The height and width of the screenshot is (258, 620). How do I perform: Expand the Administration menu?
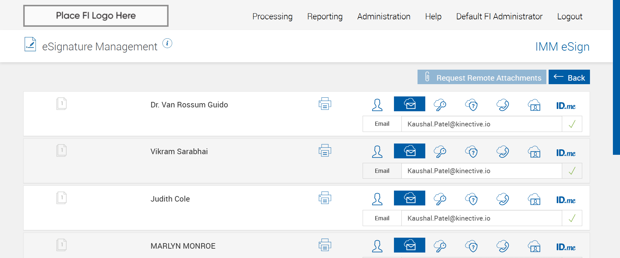(x=384, y=16)
